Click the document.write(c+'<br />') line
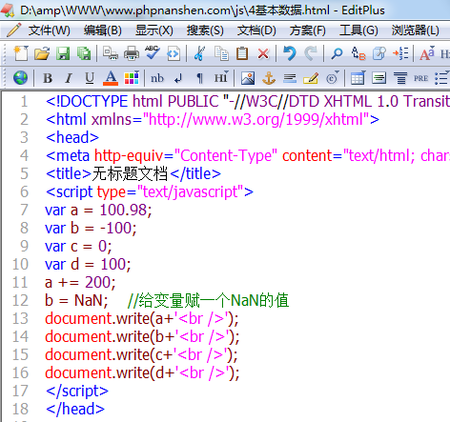 pos(141,354)
